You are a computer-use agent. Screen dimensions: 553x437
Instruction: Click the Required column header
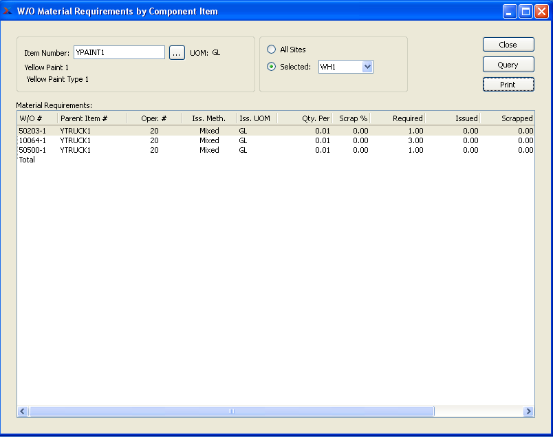click(398, 118)
